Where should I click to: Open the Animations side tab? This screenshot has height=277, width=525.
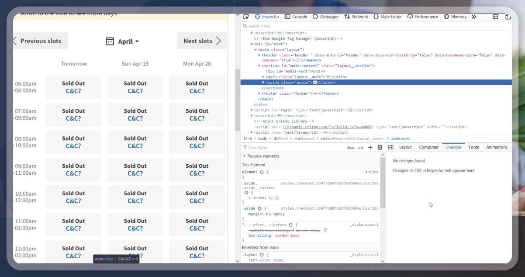point(497,147)
